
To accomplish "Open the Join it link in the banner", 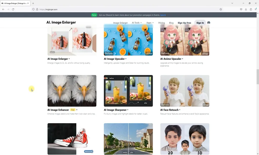I will 163,15.
